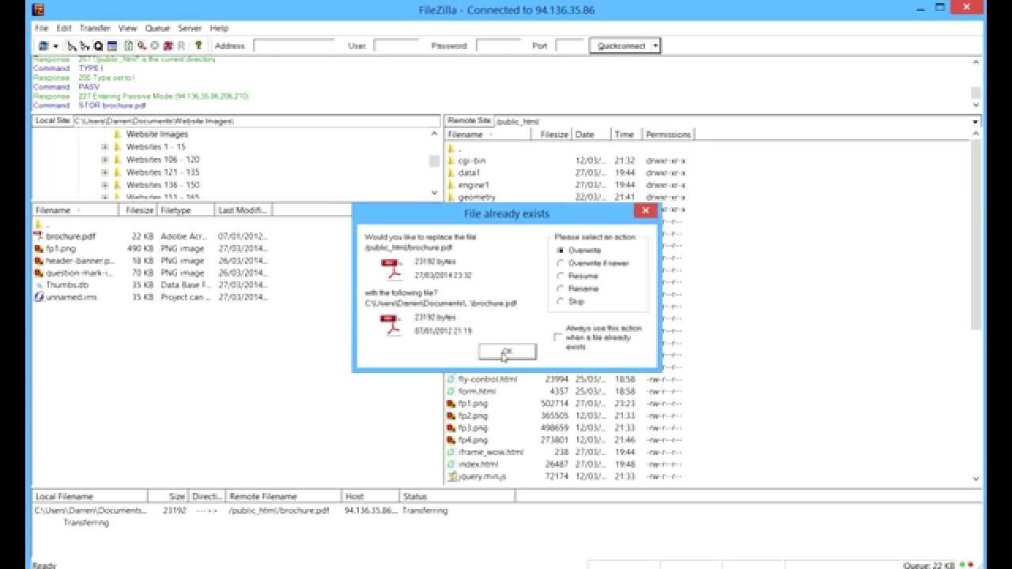The image size is (1012, 569).
Task: Sort local list by Filename column header
Action: tap(74, 210)
